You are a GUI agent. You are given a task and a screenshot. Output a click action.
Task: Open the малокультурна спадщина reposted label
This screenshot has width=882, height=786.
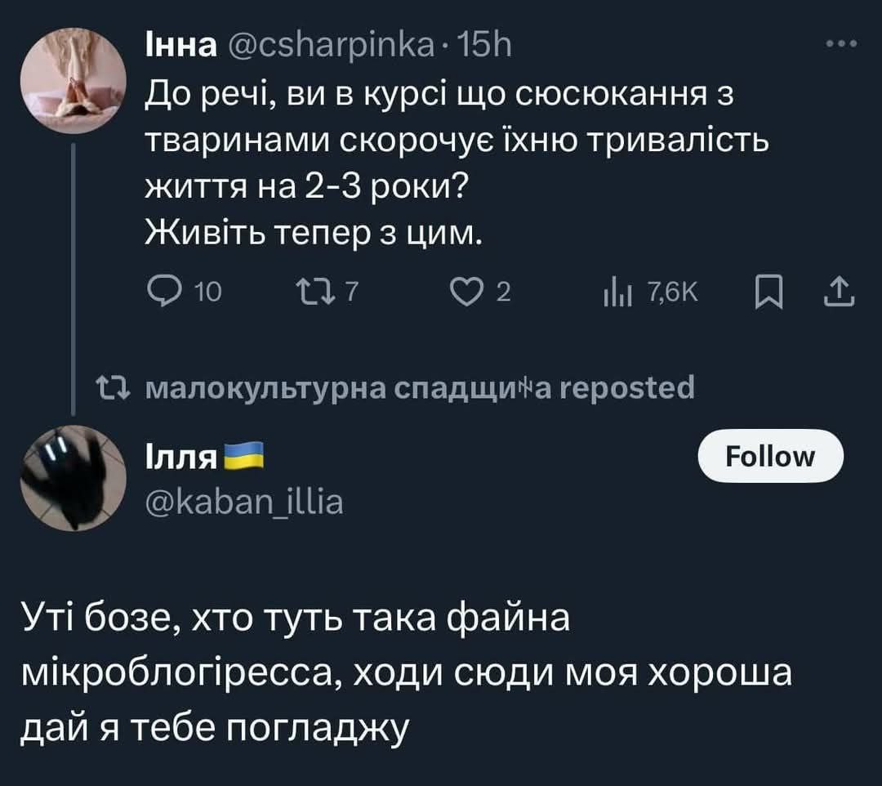(x=419, y=387)
